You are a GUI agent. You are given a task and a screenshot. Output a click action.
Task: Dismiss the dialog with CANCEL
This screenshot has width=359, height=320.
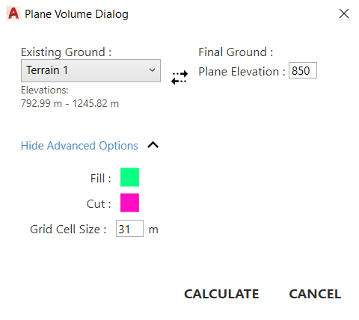tap(315, 294)
